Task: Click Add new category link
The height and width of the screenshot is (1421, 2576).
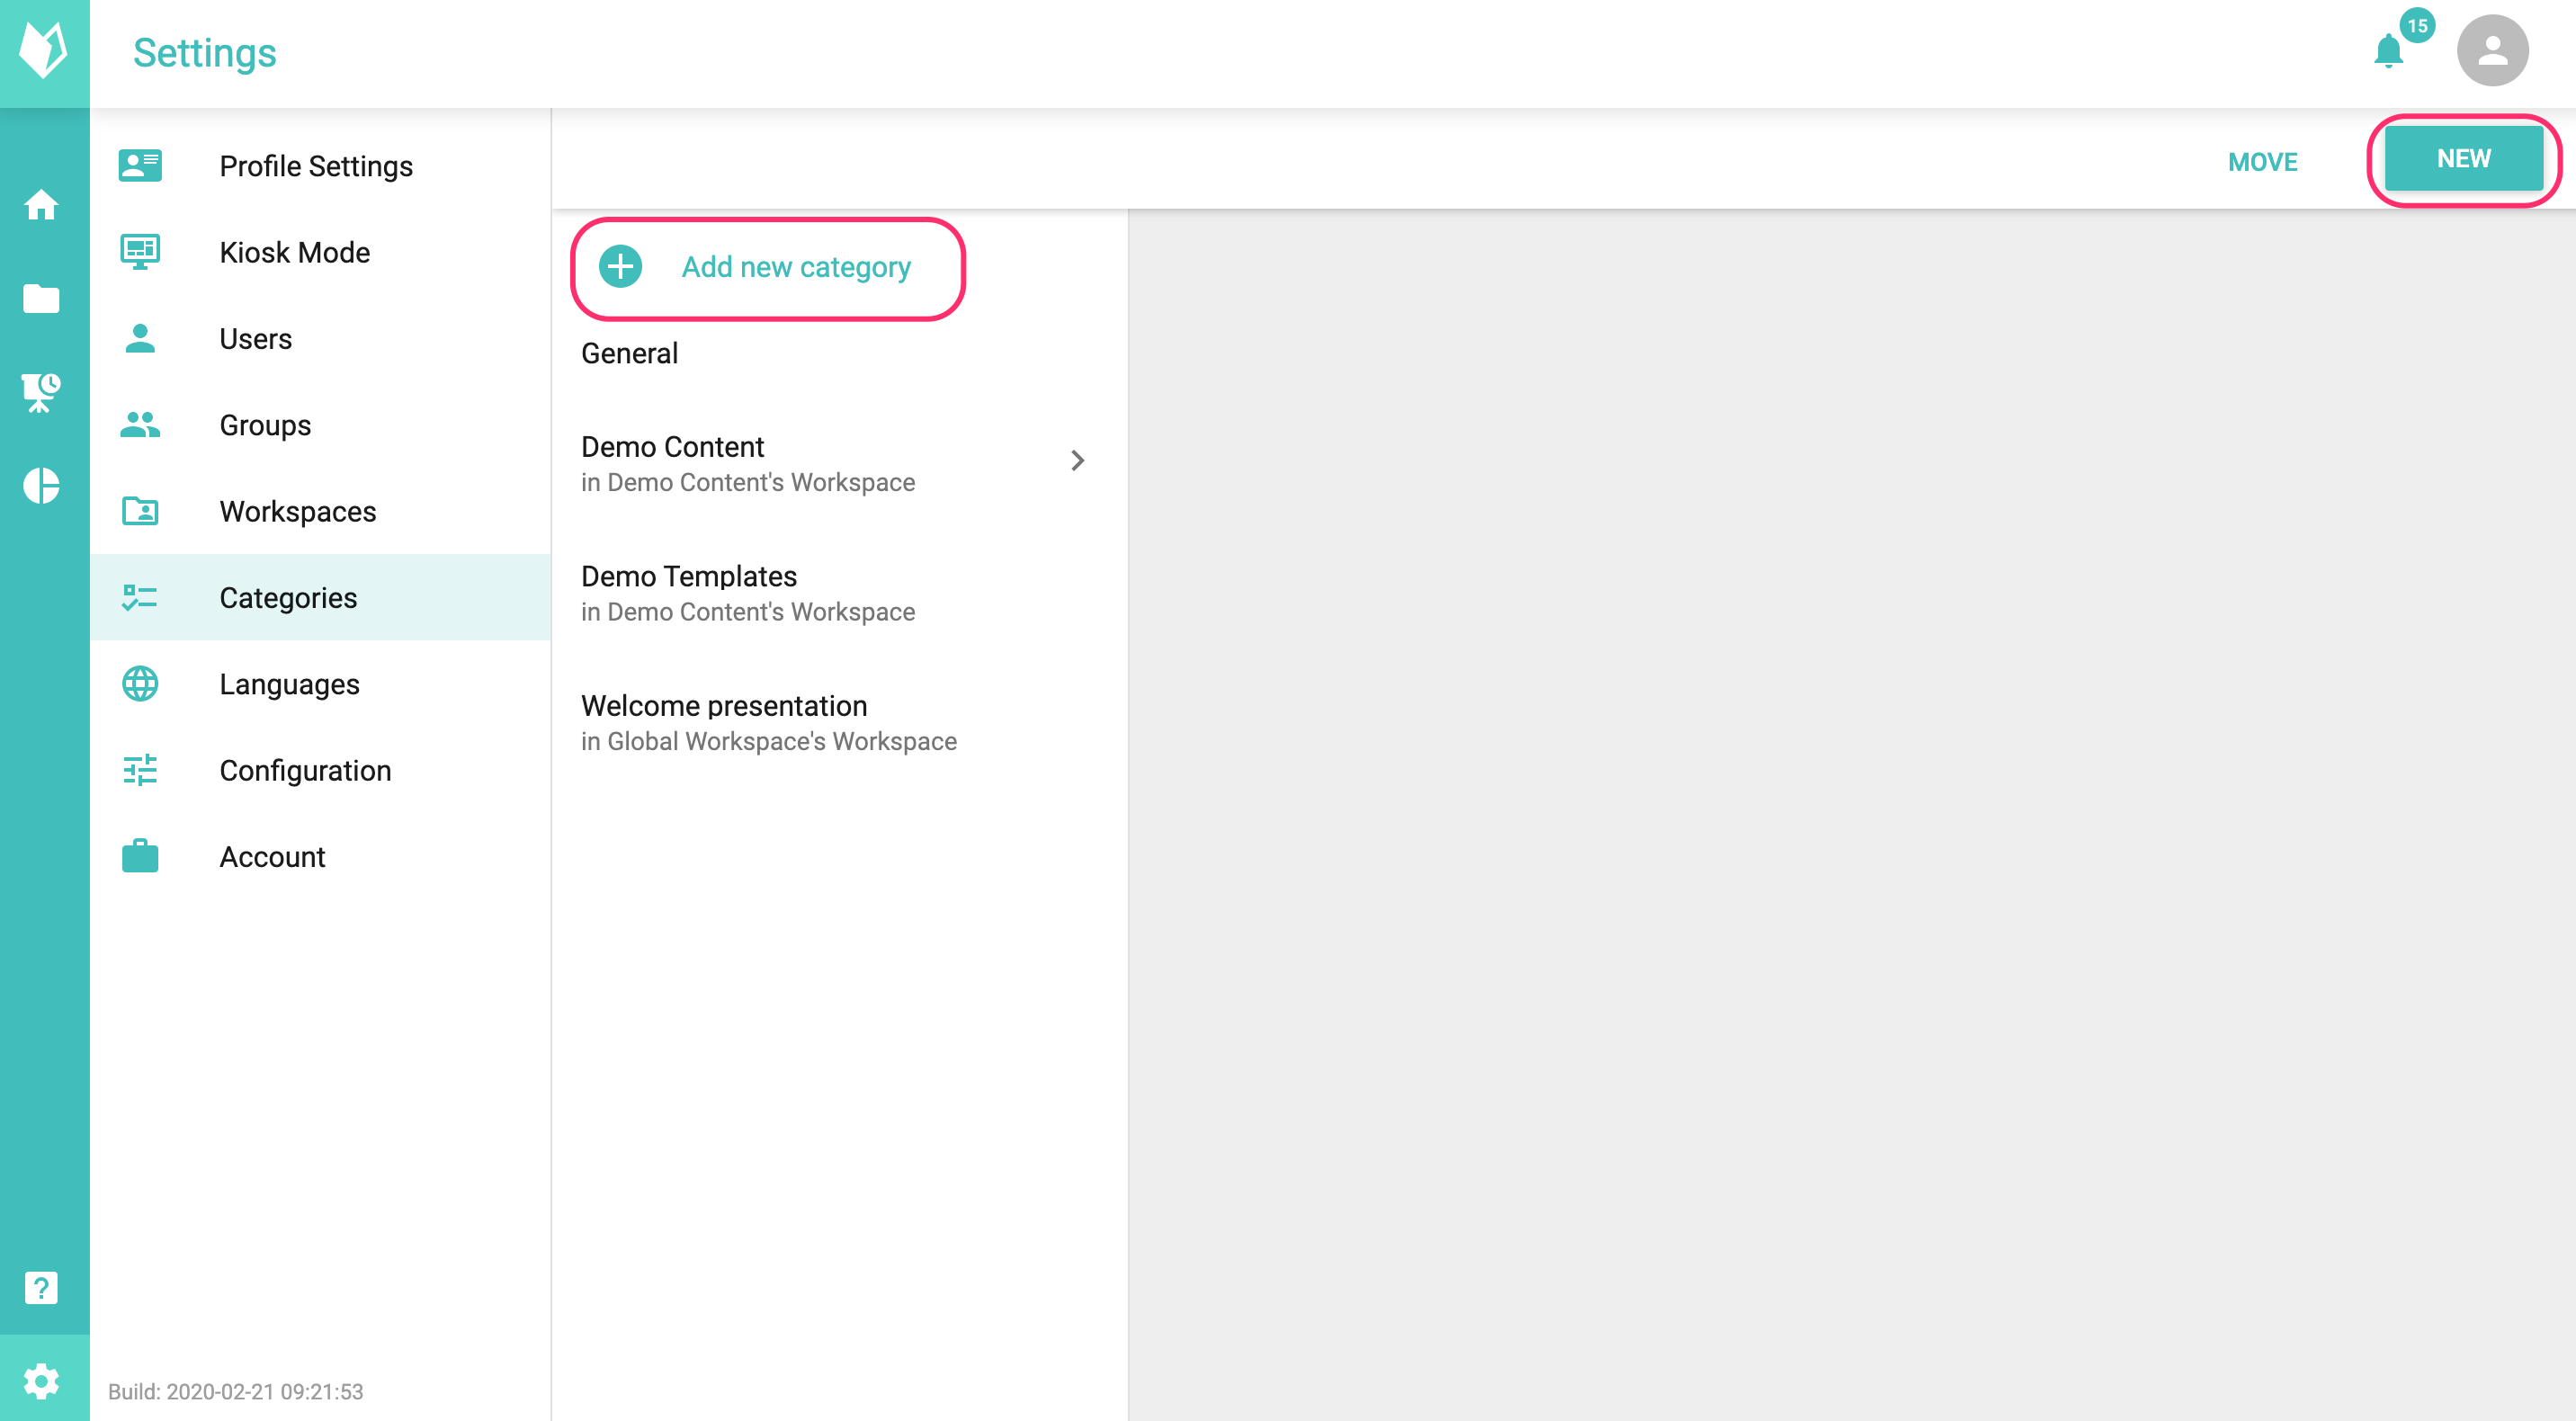Action: click(796, 267)
